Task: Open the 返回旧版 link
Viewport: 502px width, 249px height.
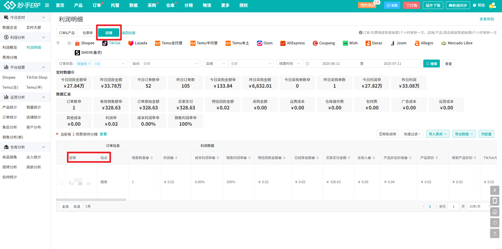Action: (x=129, y=33)
